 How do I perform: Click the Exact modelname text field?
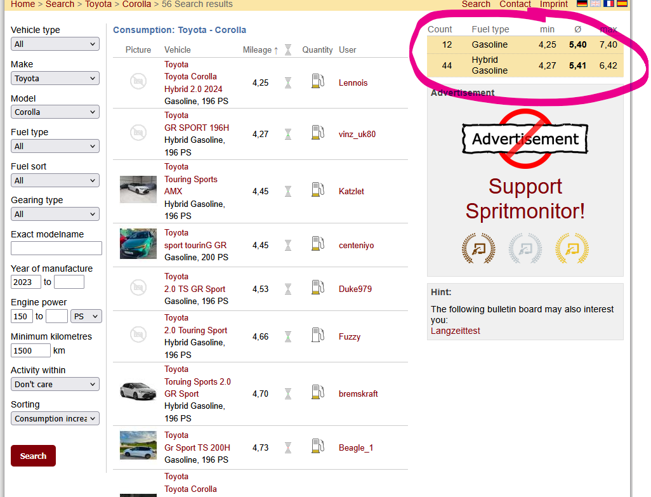(x=56, y=248)
